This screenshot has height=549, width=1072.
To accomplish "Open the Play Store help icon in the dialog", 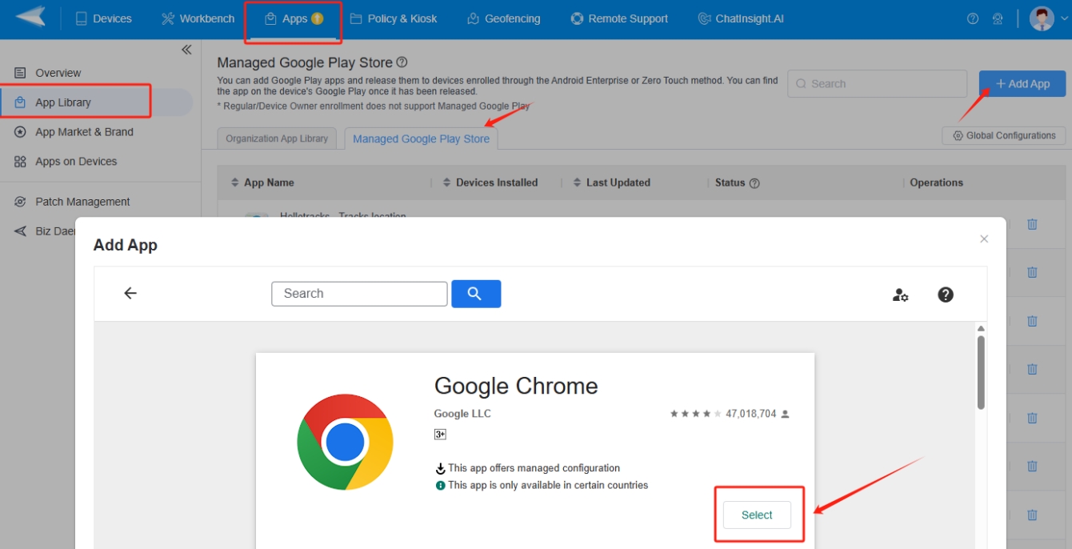I will pyautogui.click(x=946, y=295).
